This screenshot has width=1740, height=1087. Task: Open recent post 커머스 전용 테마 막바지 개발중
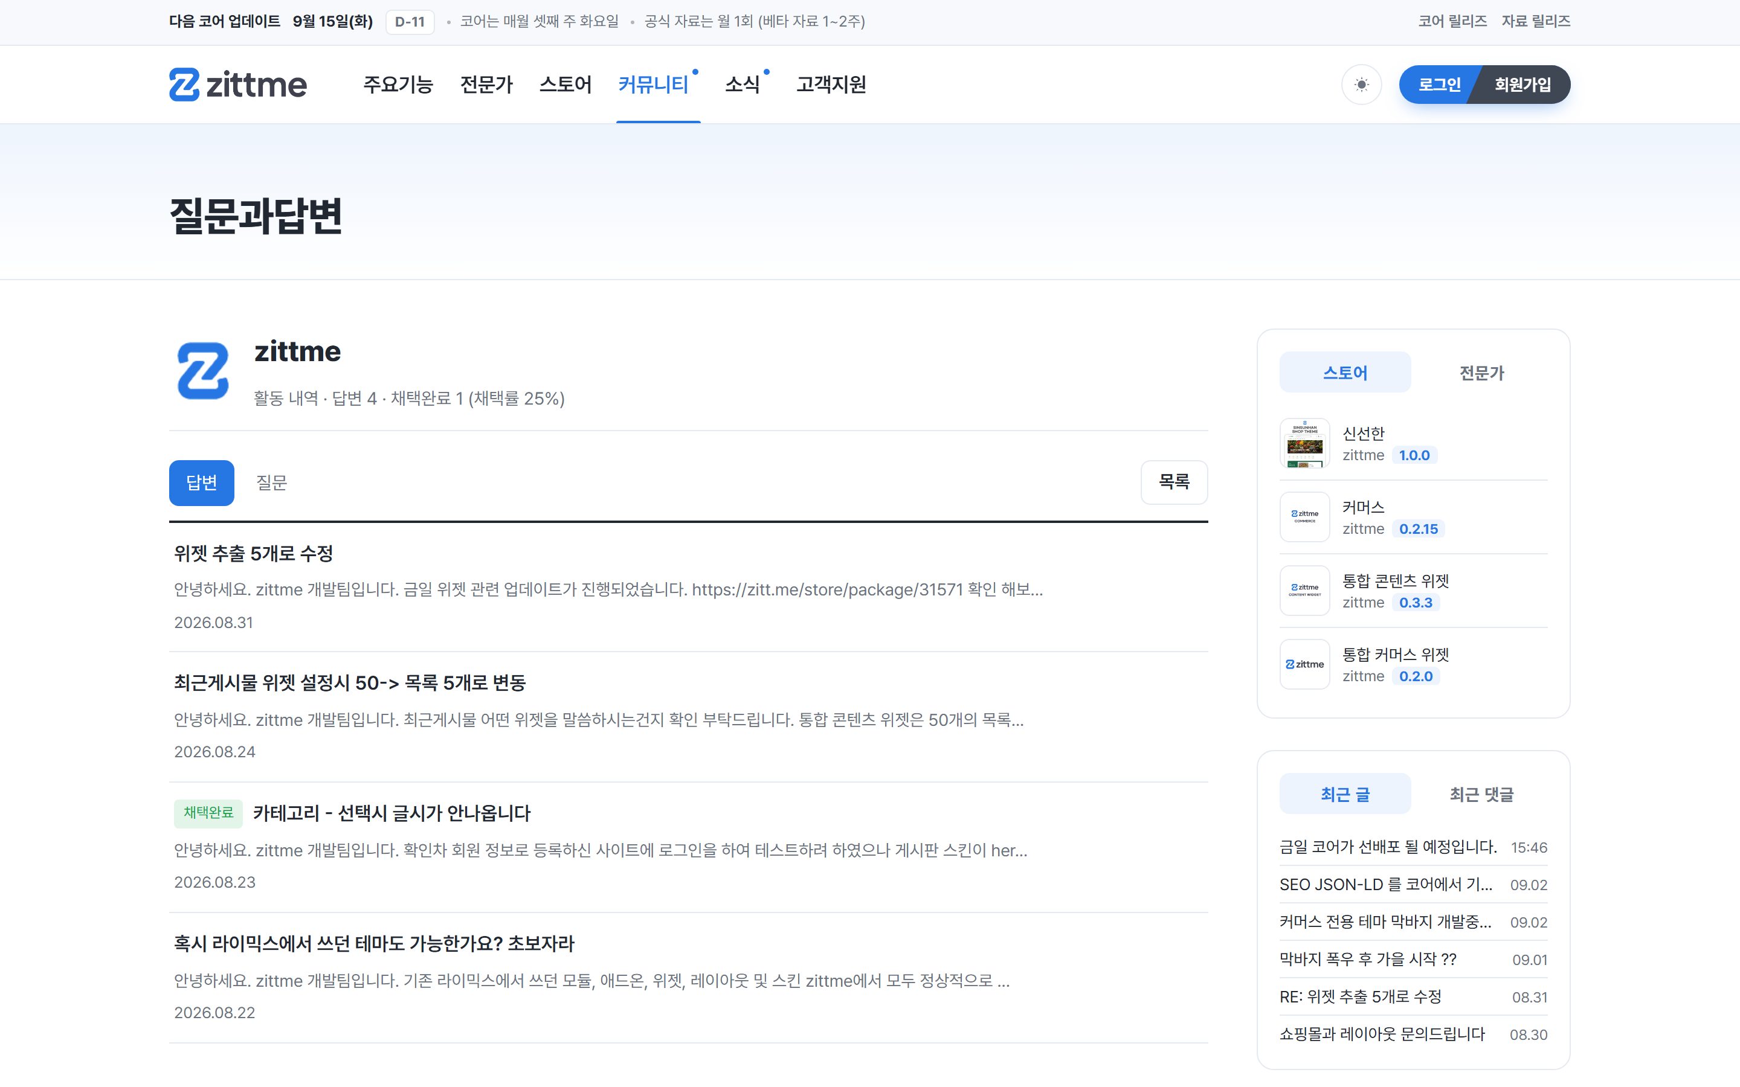click(x=1385, y=922)
